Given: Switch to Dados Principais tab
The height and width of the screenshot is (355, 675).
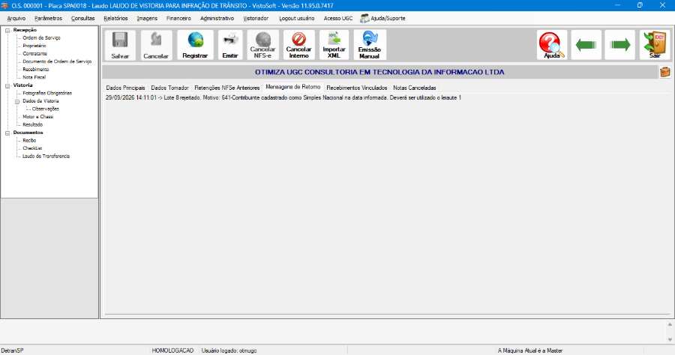Looking at the screenshot, I should pos(125,88).
